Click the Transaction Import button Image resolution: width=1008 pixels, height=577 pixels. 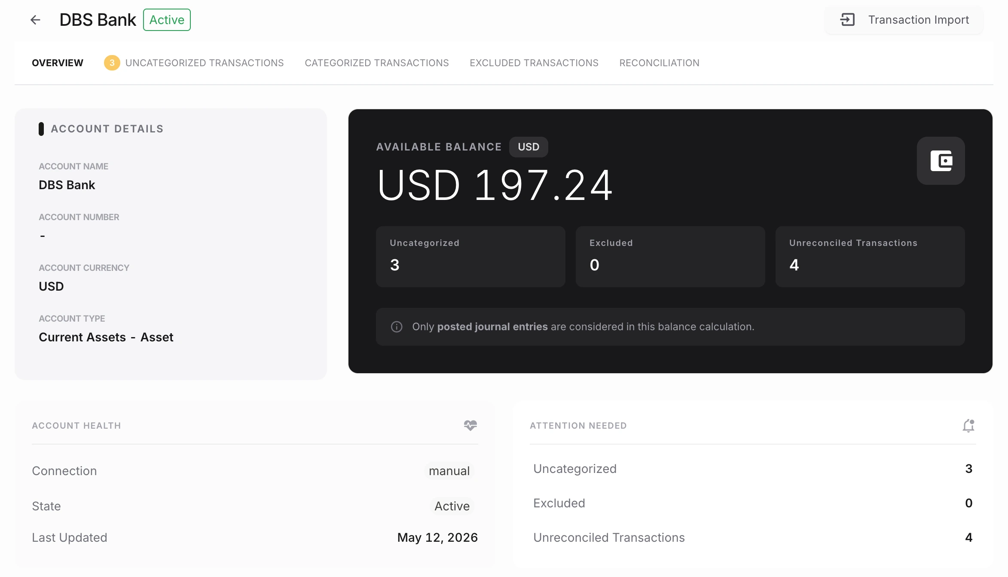pos(904,20)
